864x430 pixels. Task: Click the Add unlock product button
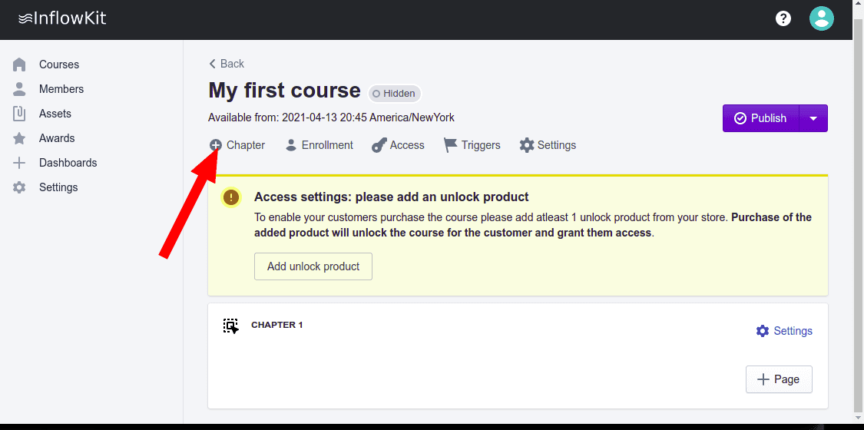click(313, 266)
